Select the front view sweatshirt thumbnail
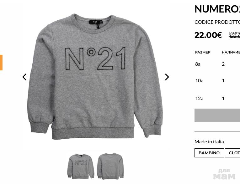The height and width of the screenshot is (184, 240). (x=81, y=166)
